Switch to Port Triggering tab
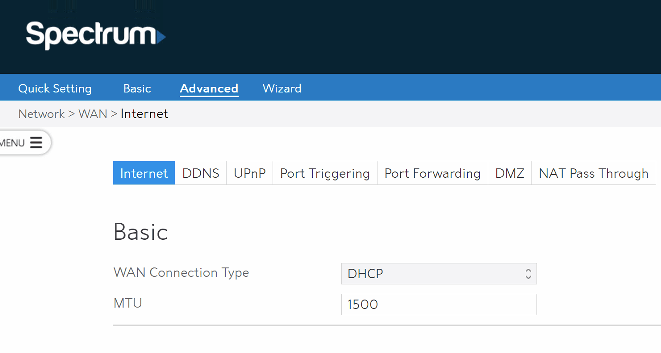661x353 pixels. 325,173
